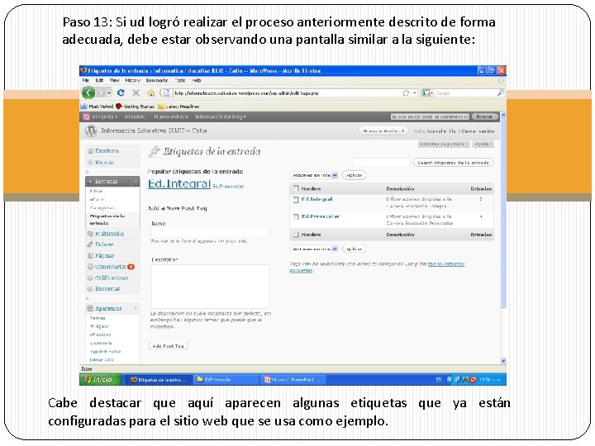Image resolution: width=595 pixels, height=446 pixels.
Task: Click Search Etiquetas de la entrada button
Action: (453, 163)
